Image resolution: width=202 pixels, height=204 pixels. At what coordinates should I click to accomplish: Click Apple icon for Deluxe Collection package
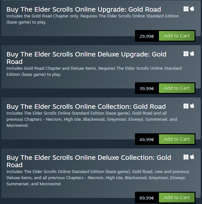[192, 157]
